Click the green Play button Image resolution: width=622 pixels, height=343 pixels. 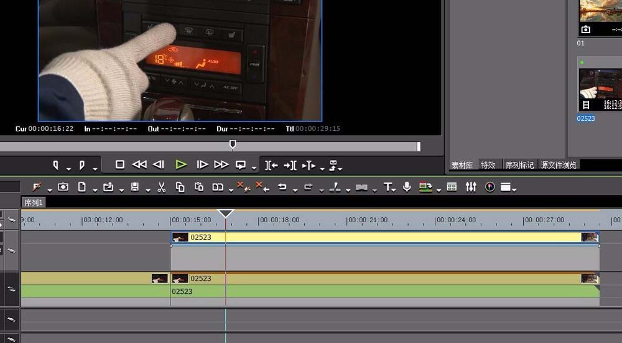tap(181, 165)
